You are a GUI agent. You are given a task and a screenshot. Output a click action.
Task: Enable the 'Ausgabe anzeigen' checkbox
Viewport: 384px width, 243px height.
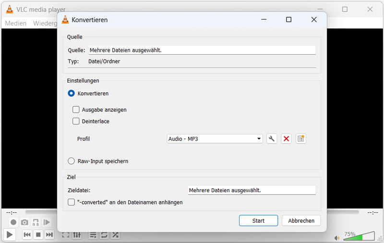76,109
